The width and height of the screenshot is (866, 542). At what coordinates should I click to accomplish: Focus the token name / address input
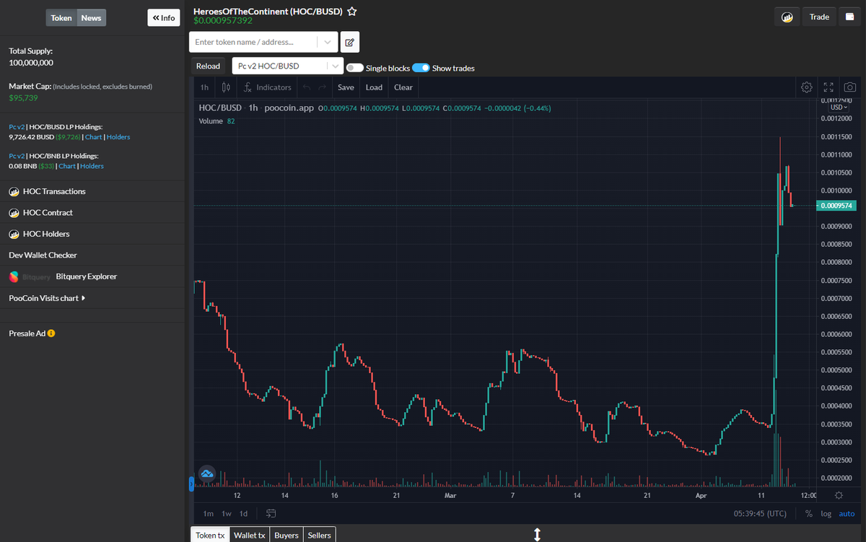click(x=254, y=43)
